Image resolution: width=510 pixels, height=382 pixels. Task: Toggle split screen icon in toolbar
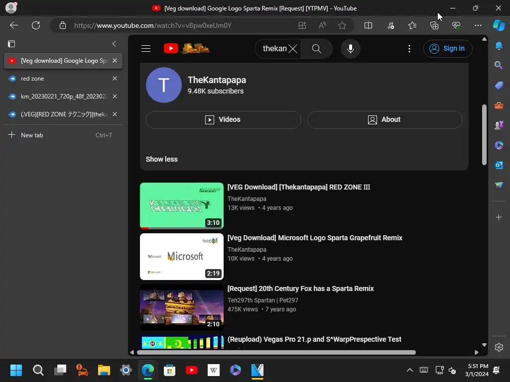pos(368,25)
